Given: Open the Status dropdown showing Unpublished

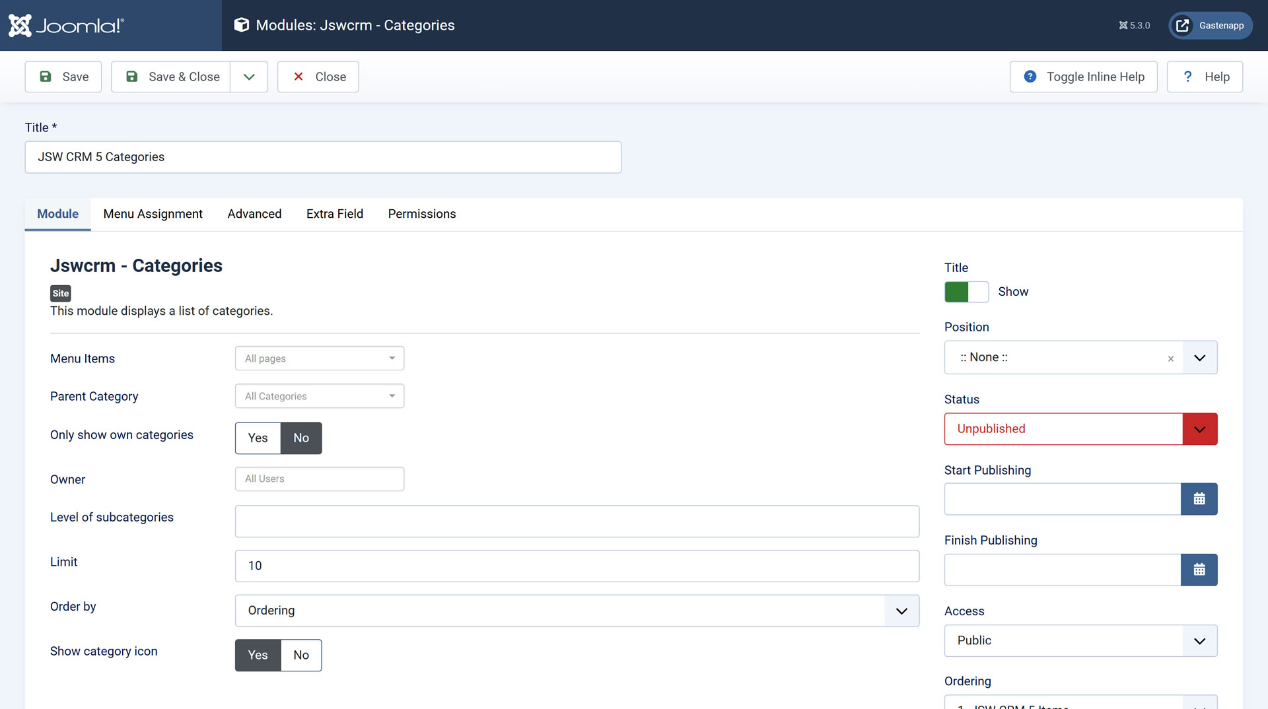Looking at the screenshot, I should tap(1080, 429).
